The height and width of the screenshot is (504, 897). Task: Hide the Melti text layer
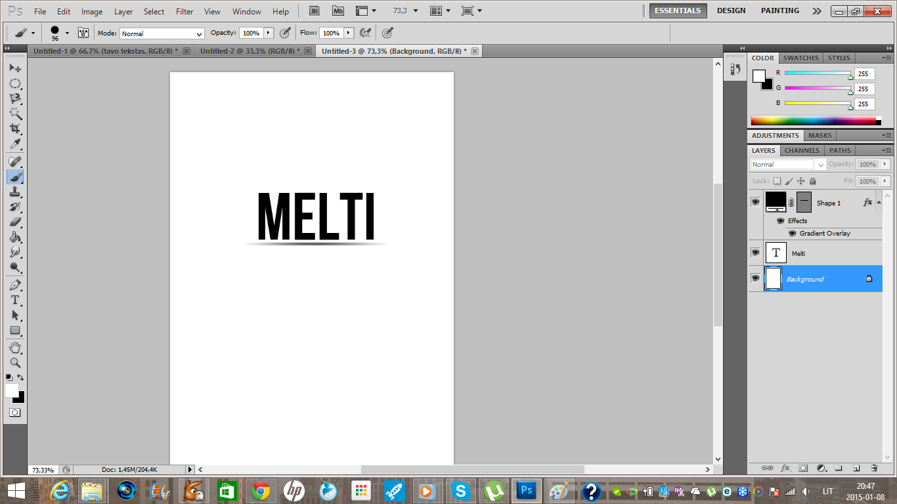[x=755, y=253]
